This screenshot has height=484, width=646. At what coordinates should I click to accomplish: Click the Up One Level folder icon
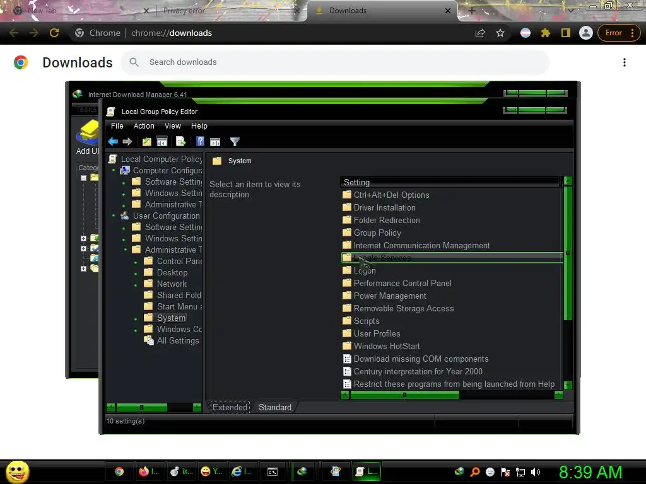146,142
